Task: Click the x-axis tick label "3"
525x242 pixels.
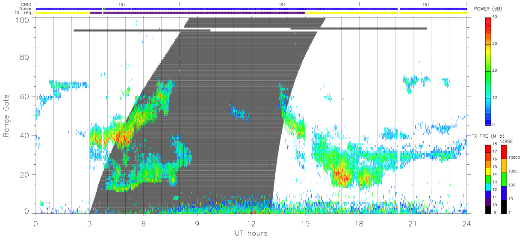Action: (x=89, y=223)
